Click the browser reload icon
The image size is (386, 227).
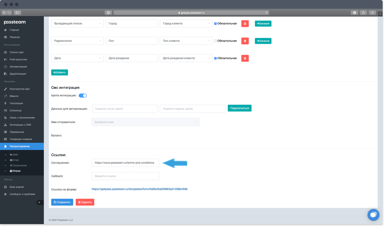click(x=267, y=13)
